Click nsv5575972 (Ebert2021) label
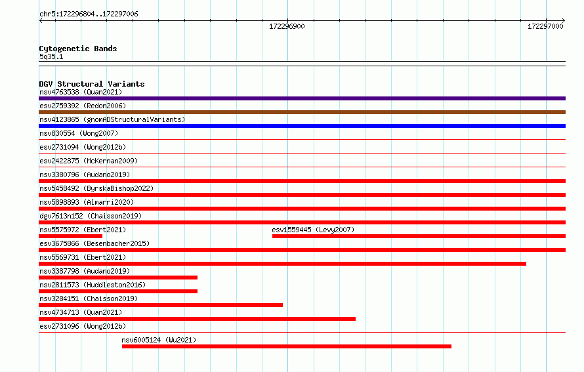The image size is (584, 372). click(x=83, y=230)
